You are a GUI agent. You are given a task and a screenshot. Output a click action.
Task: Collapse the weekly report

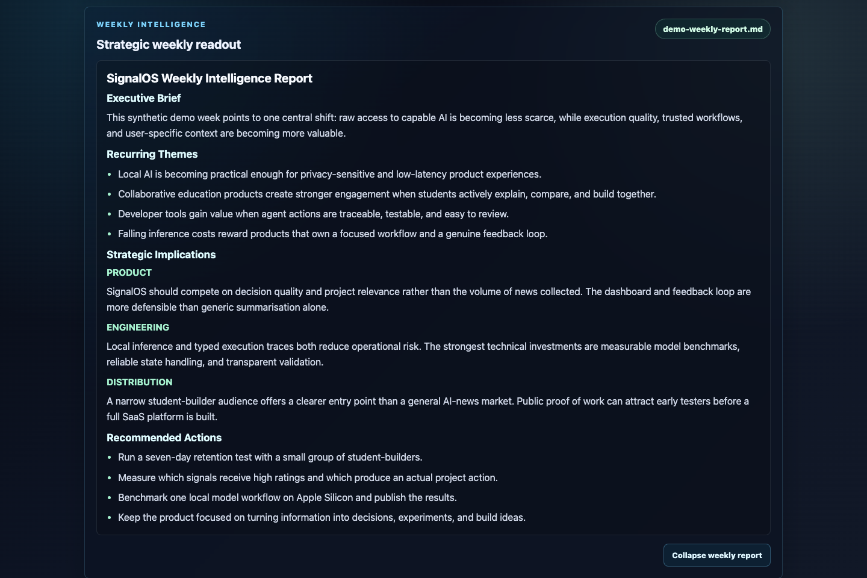point(716,555)
